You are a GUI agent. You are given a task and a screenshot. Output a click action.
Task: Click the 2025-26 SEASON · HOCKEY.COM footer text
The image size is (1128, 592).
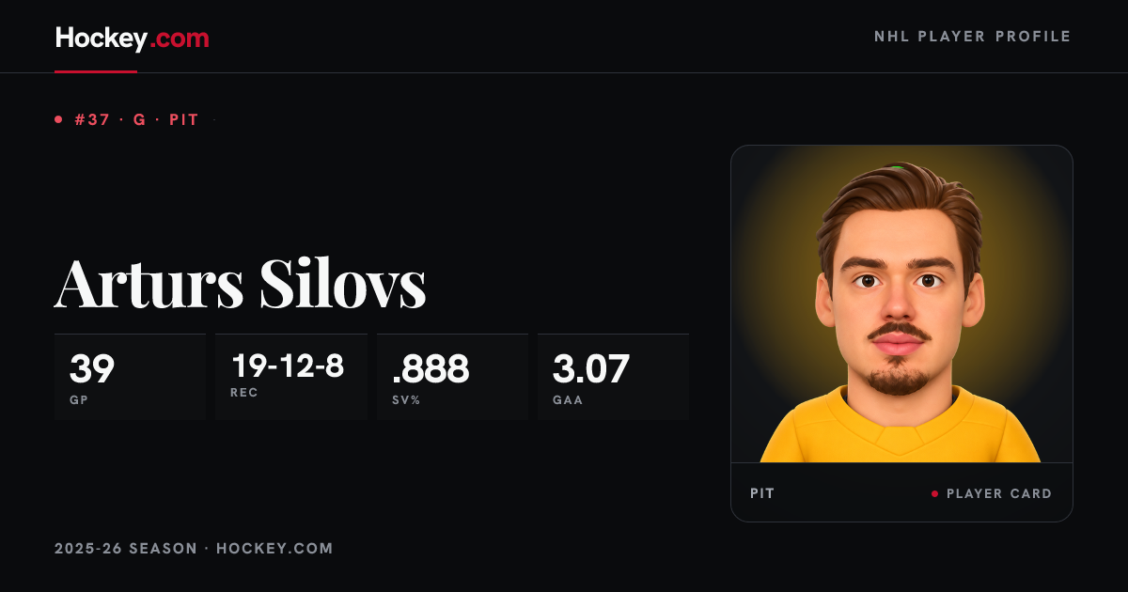194,548
